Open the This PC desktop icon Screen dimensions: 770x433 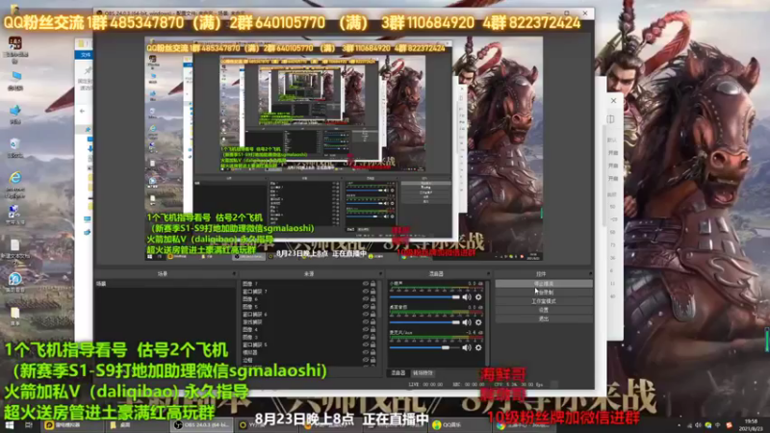(15, 80)
